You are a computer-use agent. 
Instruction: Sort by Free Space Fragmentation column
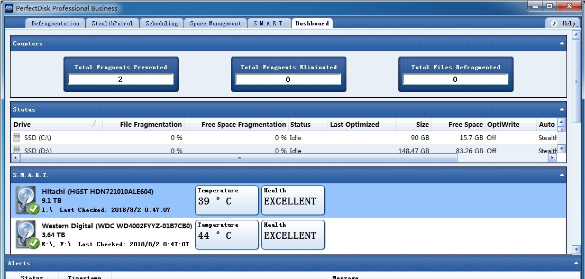pyautogui.click(x=236, y=124)
